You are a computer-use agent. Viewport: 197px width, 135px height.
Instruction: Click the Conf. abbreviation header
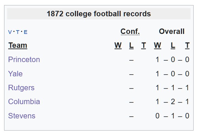click(130, 32)
